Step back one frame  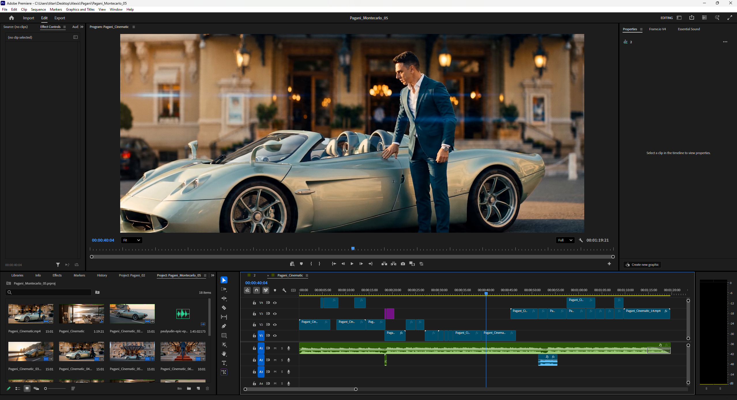pyautogui.click(x=343, y=264)
